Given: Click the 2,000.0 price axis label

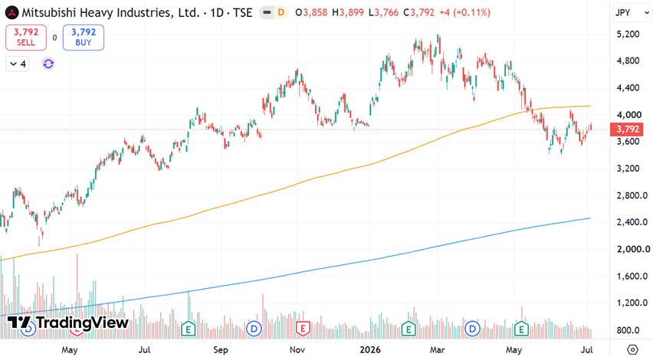Looking at the screenshot, I should (633, 249).
